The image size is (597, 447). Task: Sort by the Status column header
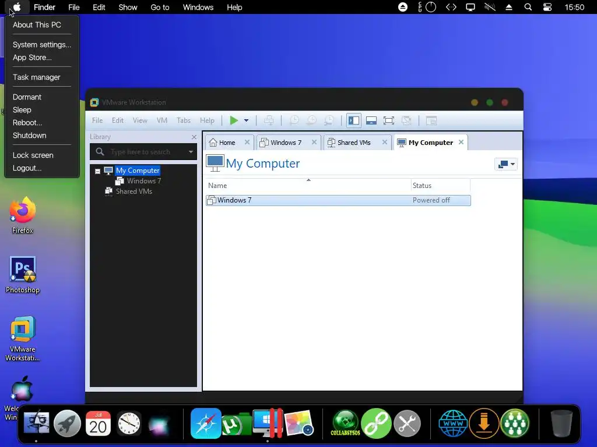441,186
